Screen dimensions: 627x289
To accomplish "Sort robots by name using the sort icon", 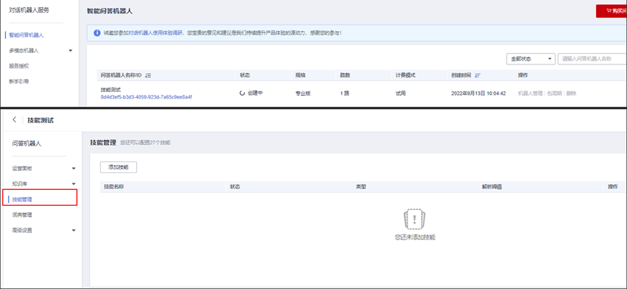I will (x=148, y=75).
